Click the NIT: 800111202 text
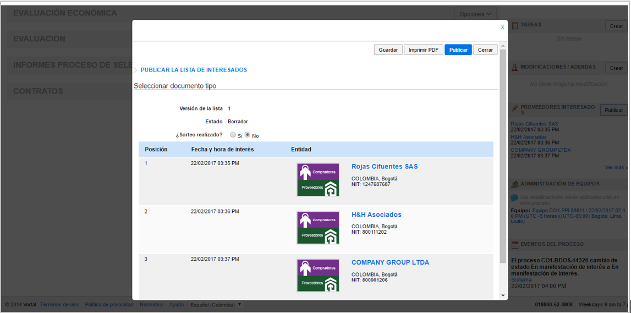Viewport: 631px width, 313px height. tap(369, 232)
